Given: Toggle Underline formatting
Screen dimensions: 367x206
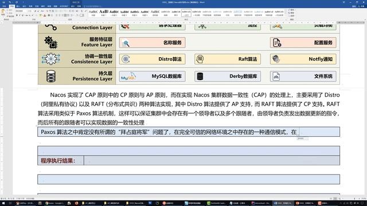Looking at the screenshot, I should coord(22,15).
